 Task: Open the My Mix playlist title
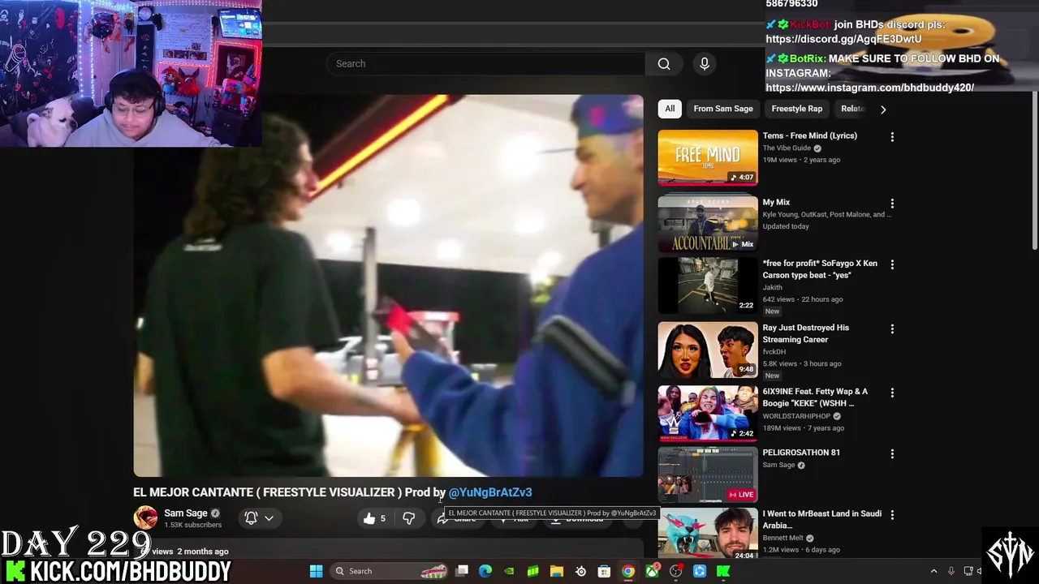tap(776, 202)
